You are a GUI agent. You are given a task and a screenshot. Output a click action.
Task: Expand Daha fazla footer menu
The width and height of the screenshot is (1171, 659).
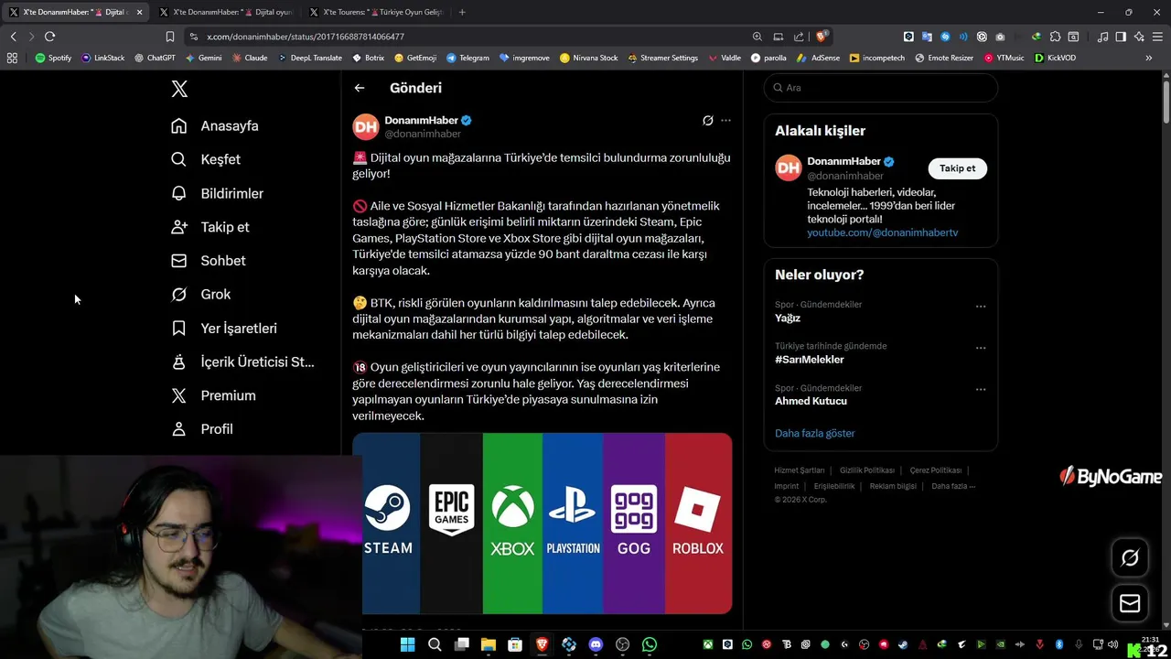click(x=952, y=486)
